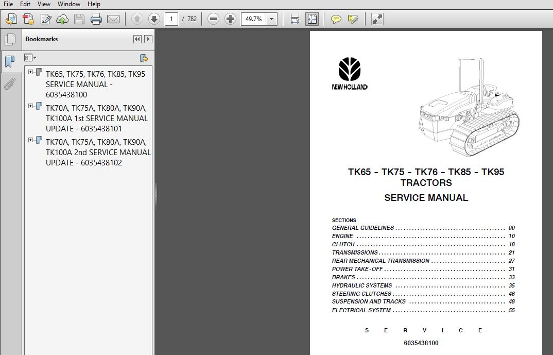Go to previous page arrow
Image resolution: width=553 pixels, height=355 pixels.
pos(137,19)
